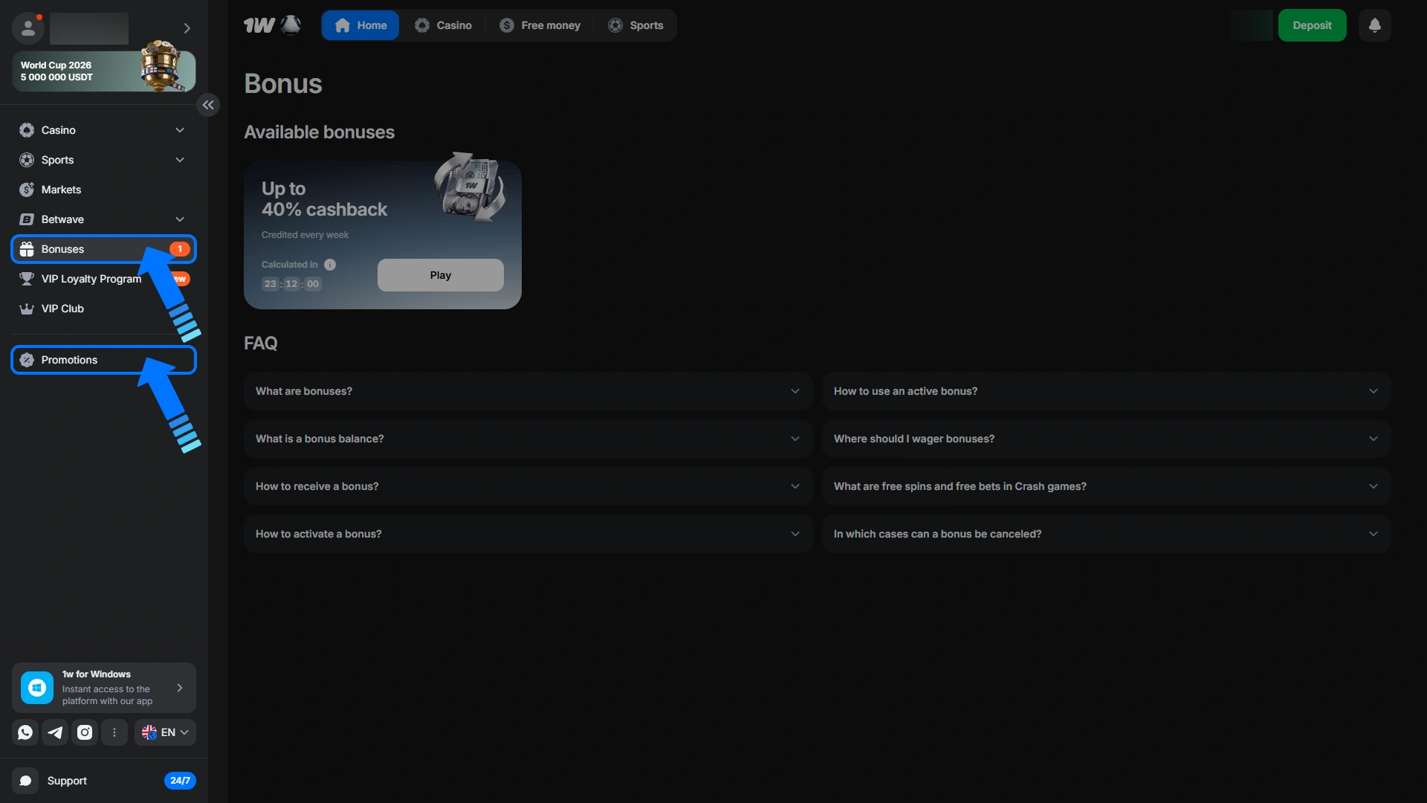1427x803 pixels.
Task: Collapse the sidebar with double-chevron button
Action: (x=208, y=105)
